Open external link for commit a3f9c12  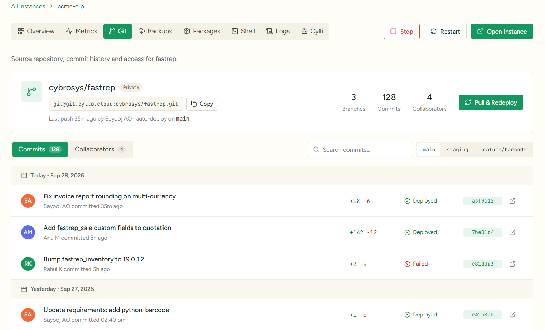(x=512, y=201)
